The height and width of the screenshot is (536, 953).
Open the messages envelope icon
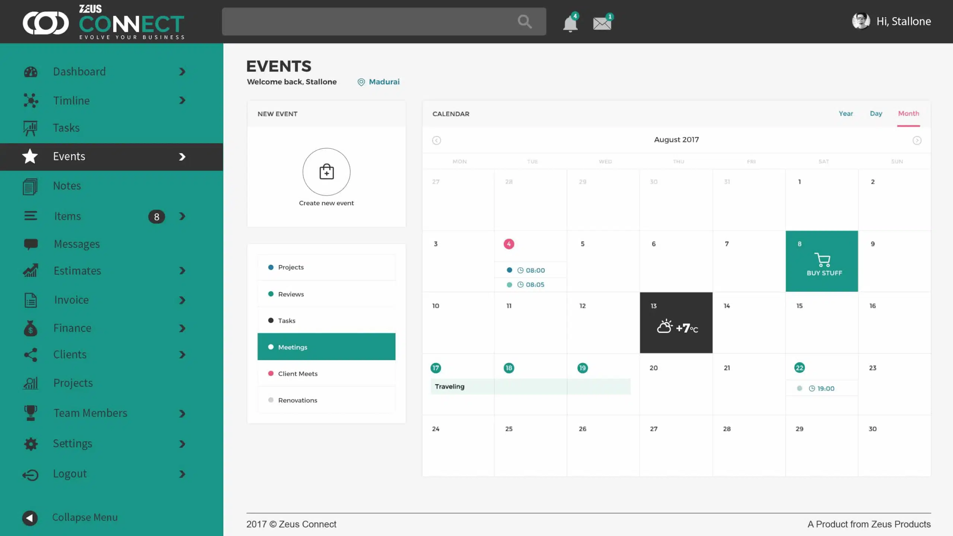click(602, 23)
